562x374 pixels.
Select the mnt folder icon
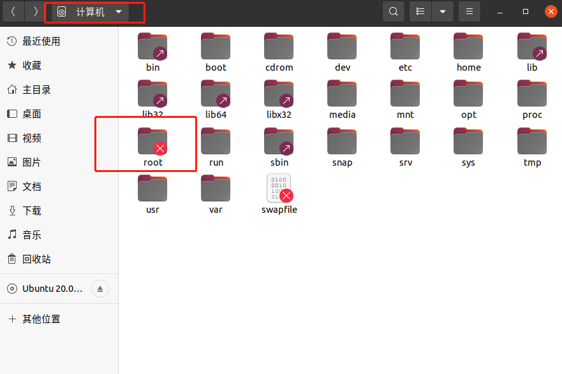click(405, 94)
